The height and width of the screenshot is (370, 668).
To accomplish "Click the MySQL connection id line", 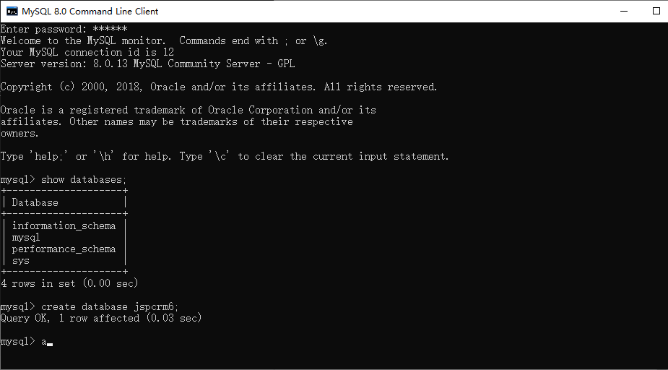I will pos(87,52).
